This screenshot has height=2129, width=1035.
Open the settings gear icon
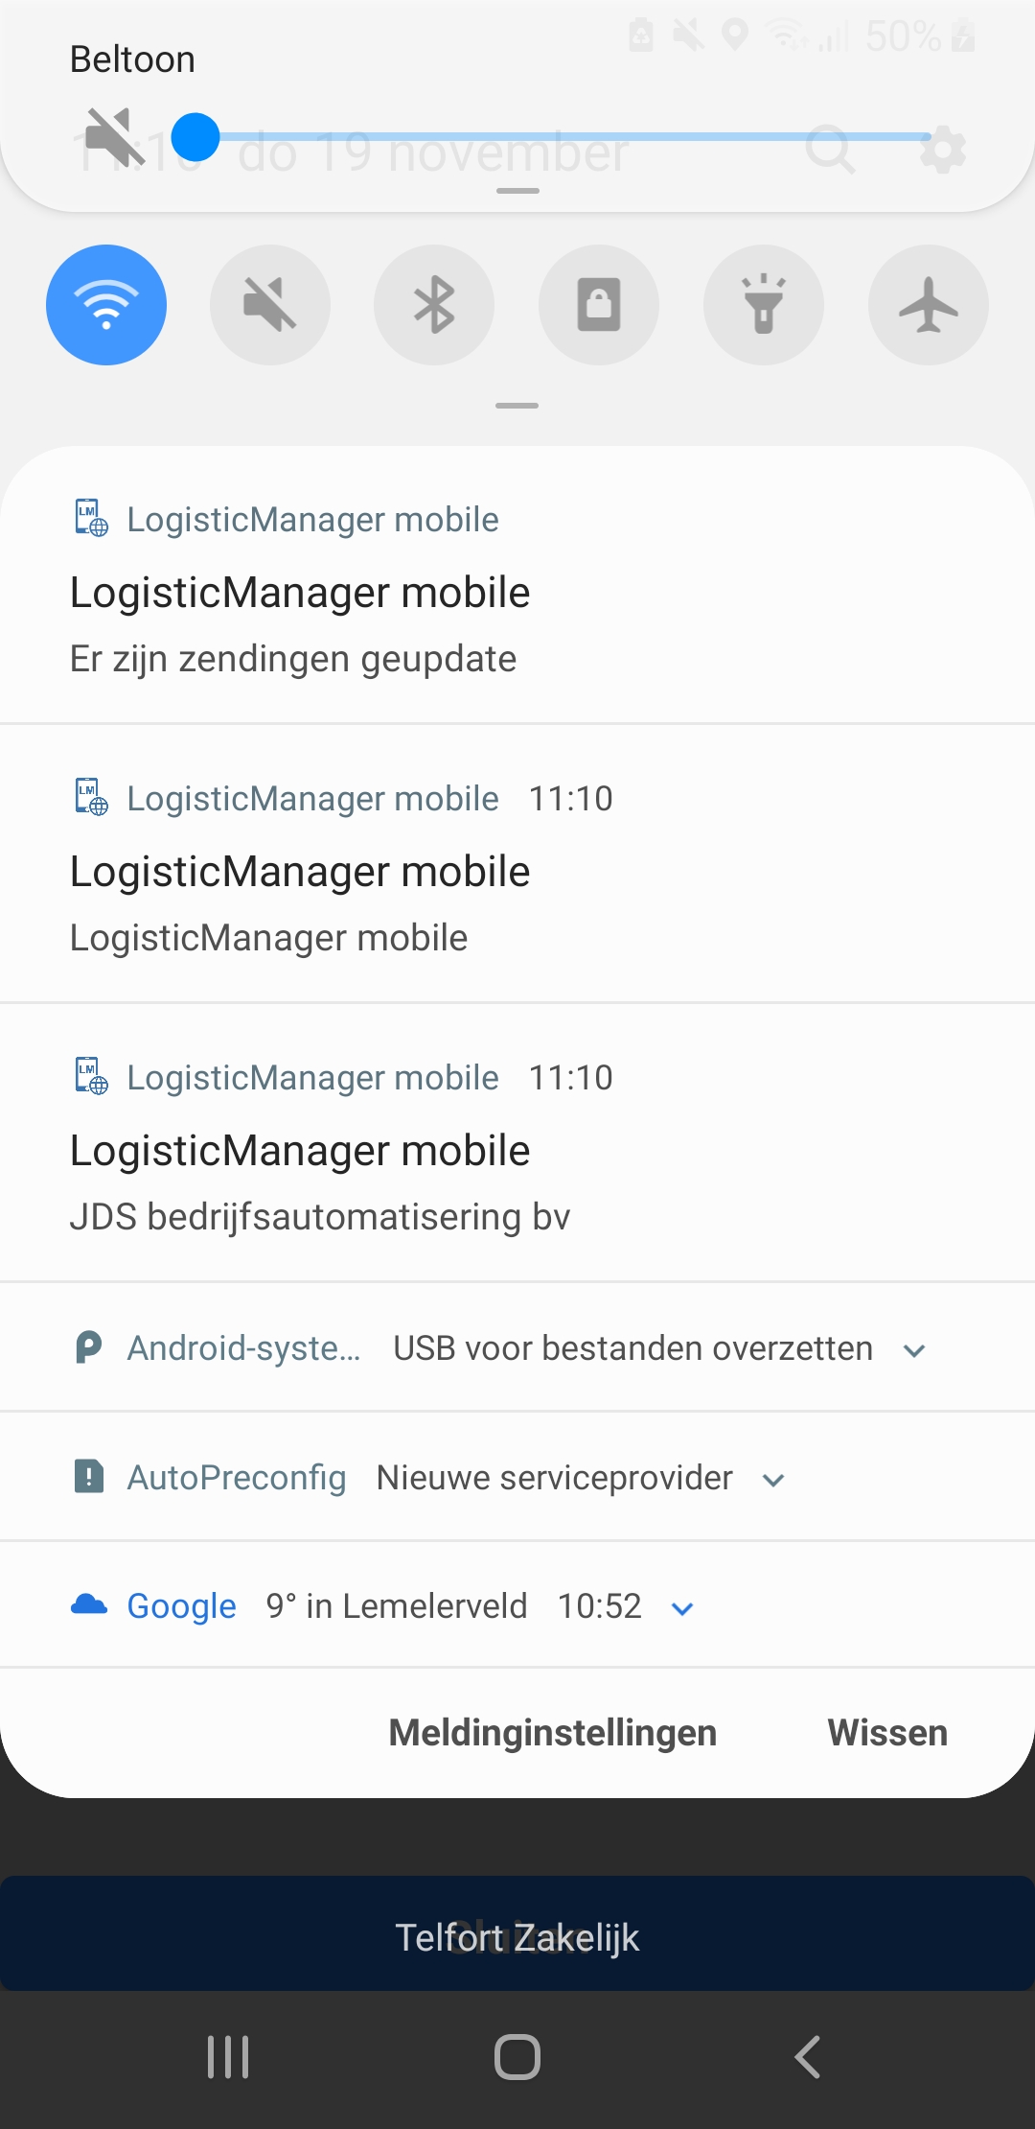(943, 151)
